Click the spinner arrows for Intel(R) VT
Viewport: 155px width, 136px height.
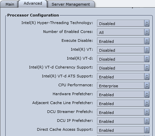tap(147, 50)
